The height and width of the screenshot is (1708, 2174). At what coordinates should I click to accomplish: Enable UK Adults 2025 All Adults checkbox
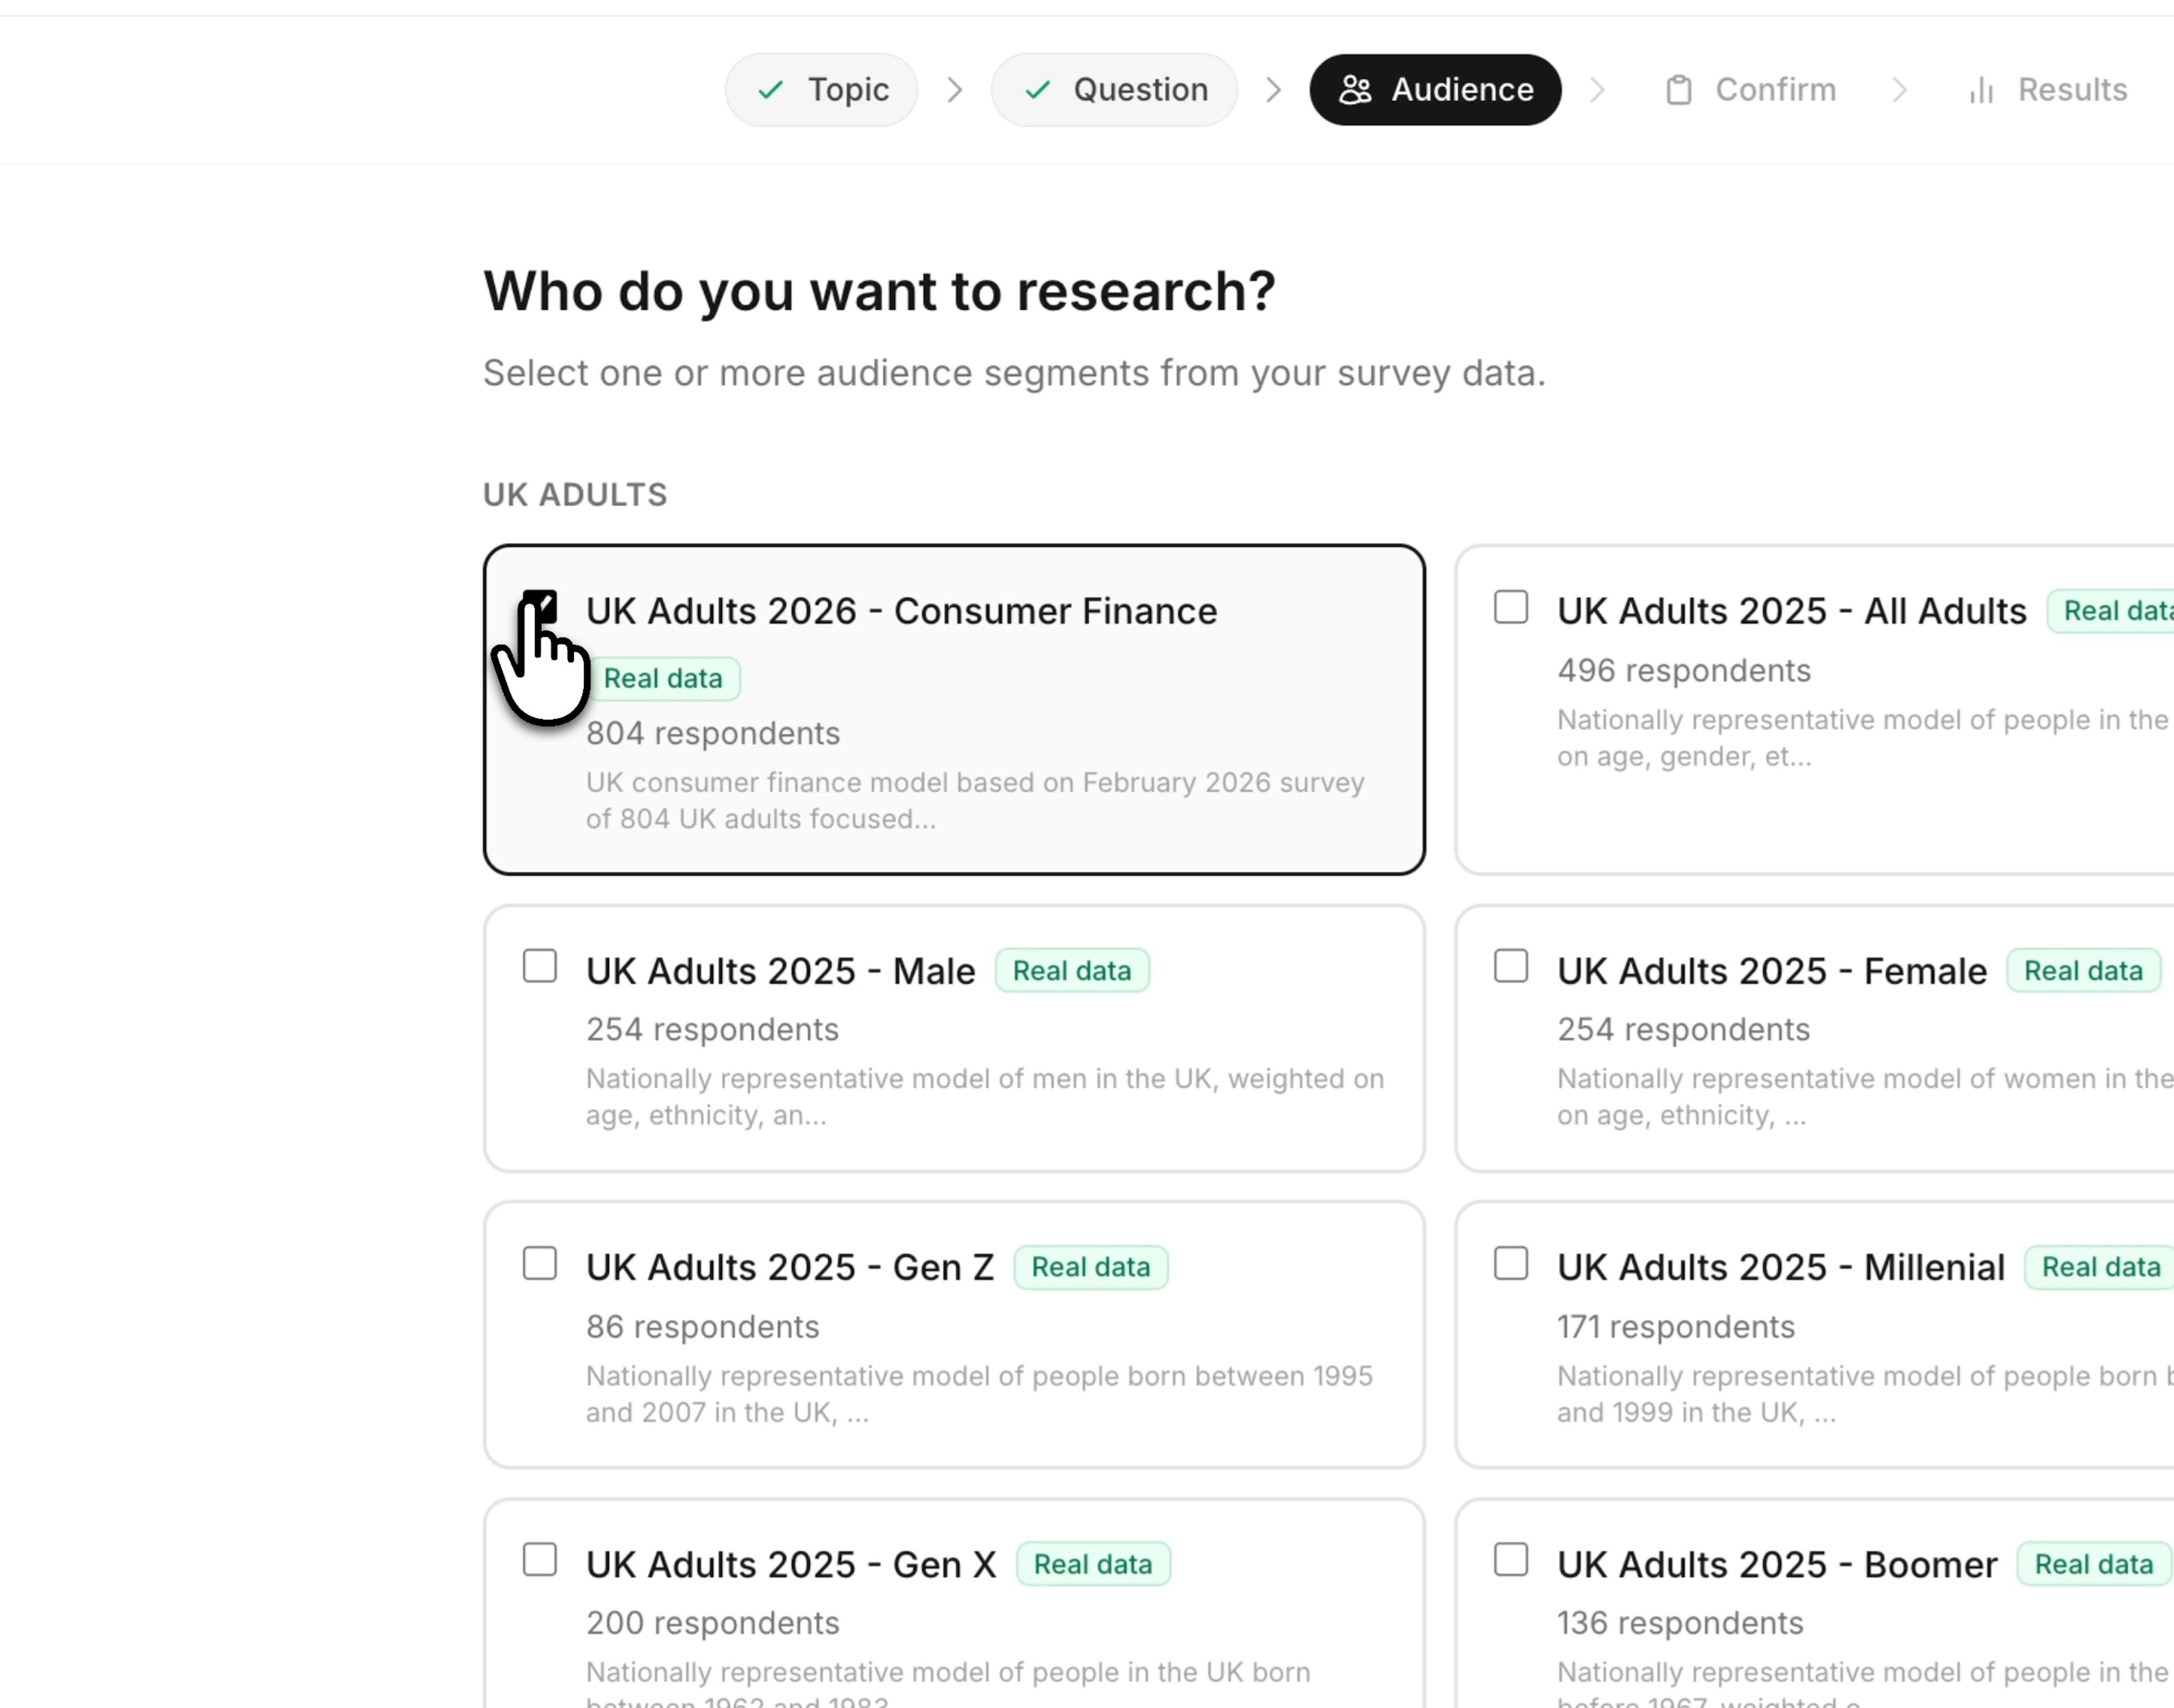pyautogui.click(x=1510, y=607)
